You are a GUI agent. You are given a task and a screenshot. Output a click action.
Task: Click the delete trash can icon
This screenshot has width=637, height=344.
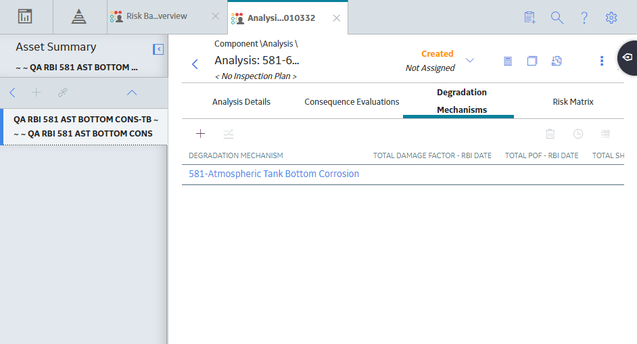(550, 134)
